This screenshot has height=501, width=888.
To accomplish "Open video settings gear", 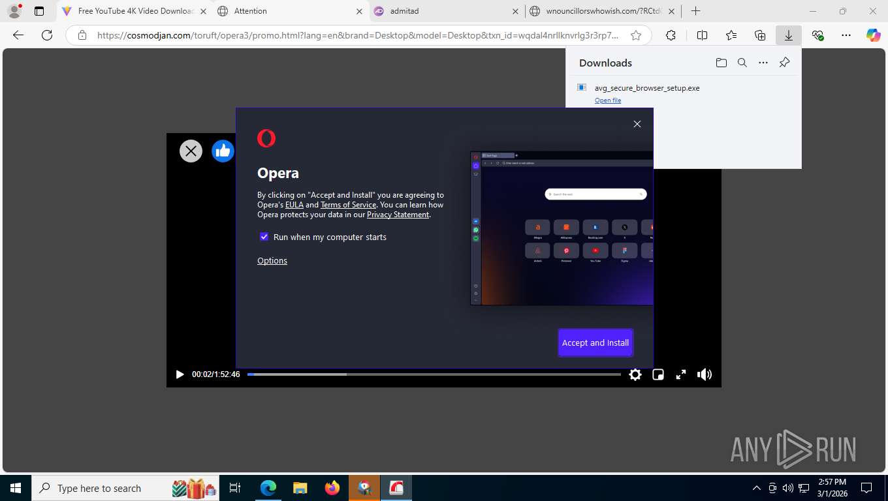I will coord(635,374).
